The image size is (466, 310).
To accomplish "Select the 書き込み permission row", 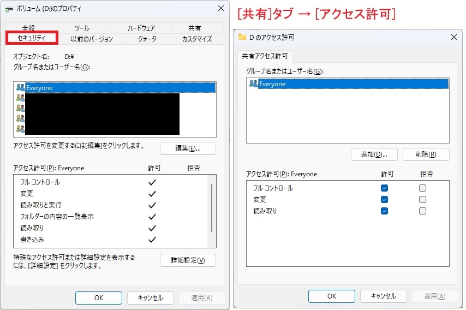I will (111, 240).
